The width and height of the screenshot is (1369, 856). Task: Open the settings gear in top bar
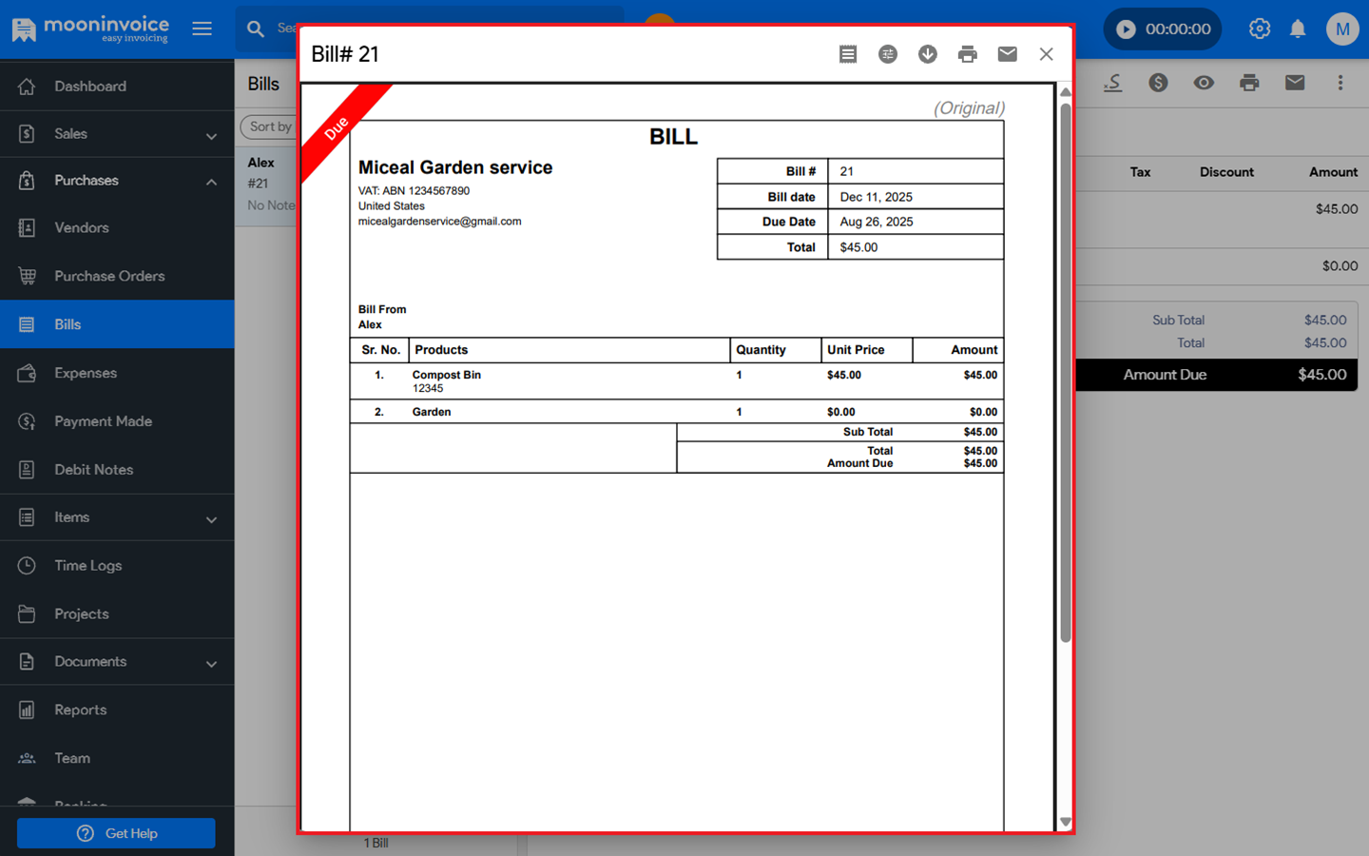pos(1260,29)
